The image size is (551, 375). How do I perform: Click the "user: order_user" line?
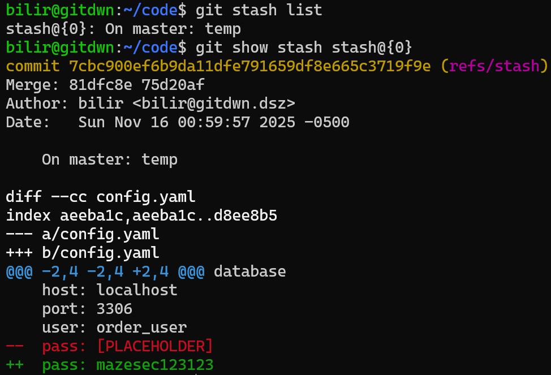(114, 327)
